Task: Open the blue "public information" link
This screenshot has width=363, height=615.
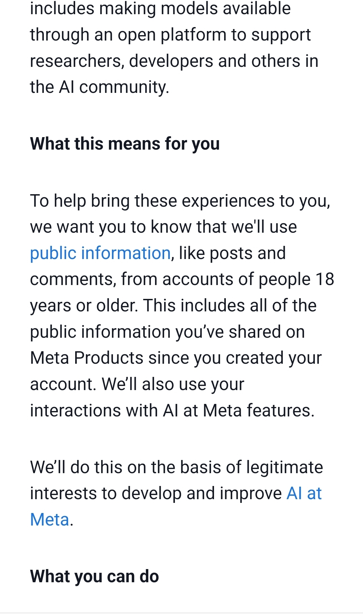Action: click(x=100, y=253)
